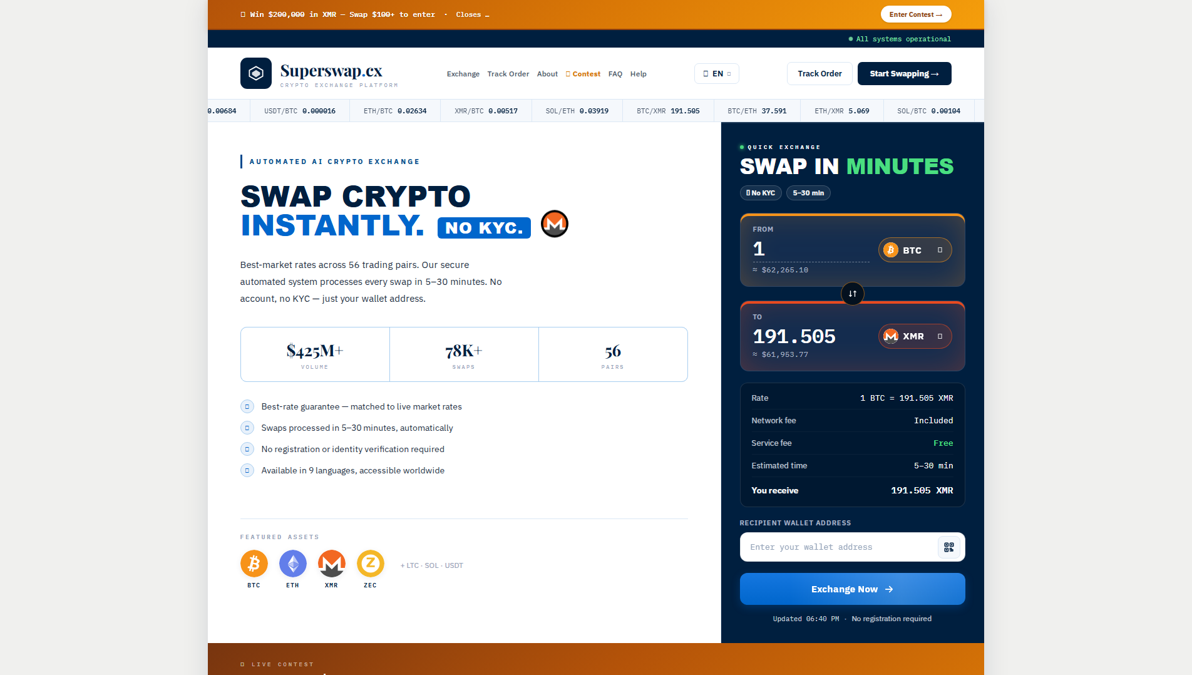
Task: Open the QR code scanner for wallet address
Action: [x=948, y=547]
